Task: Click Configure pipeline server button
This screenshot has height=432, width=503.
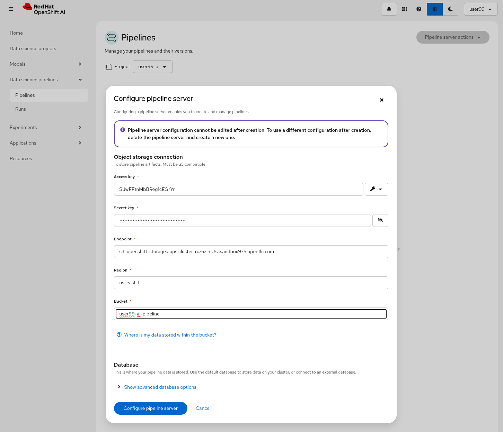Action: tap(151, 408)
